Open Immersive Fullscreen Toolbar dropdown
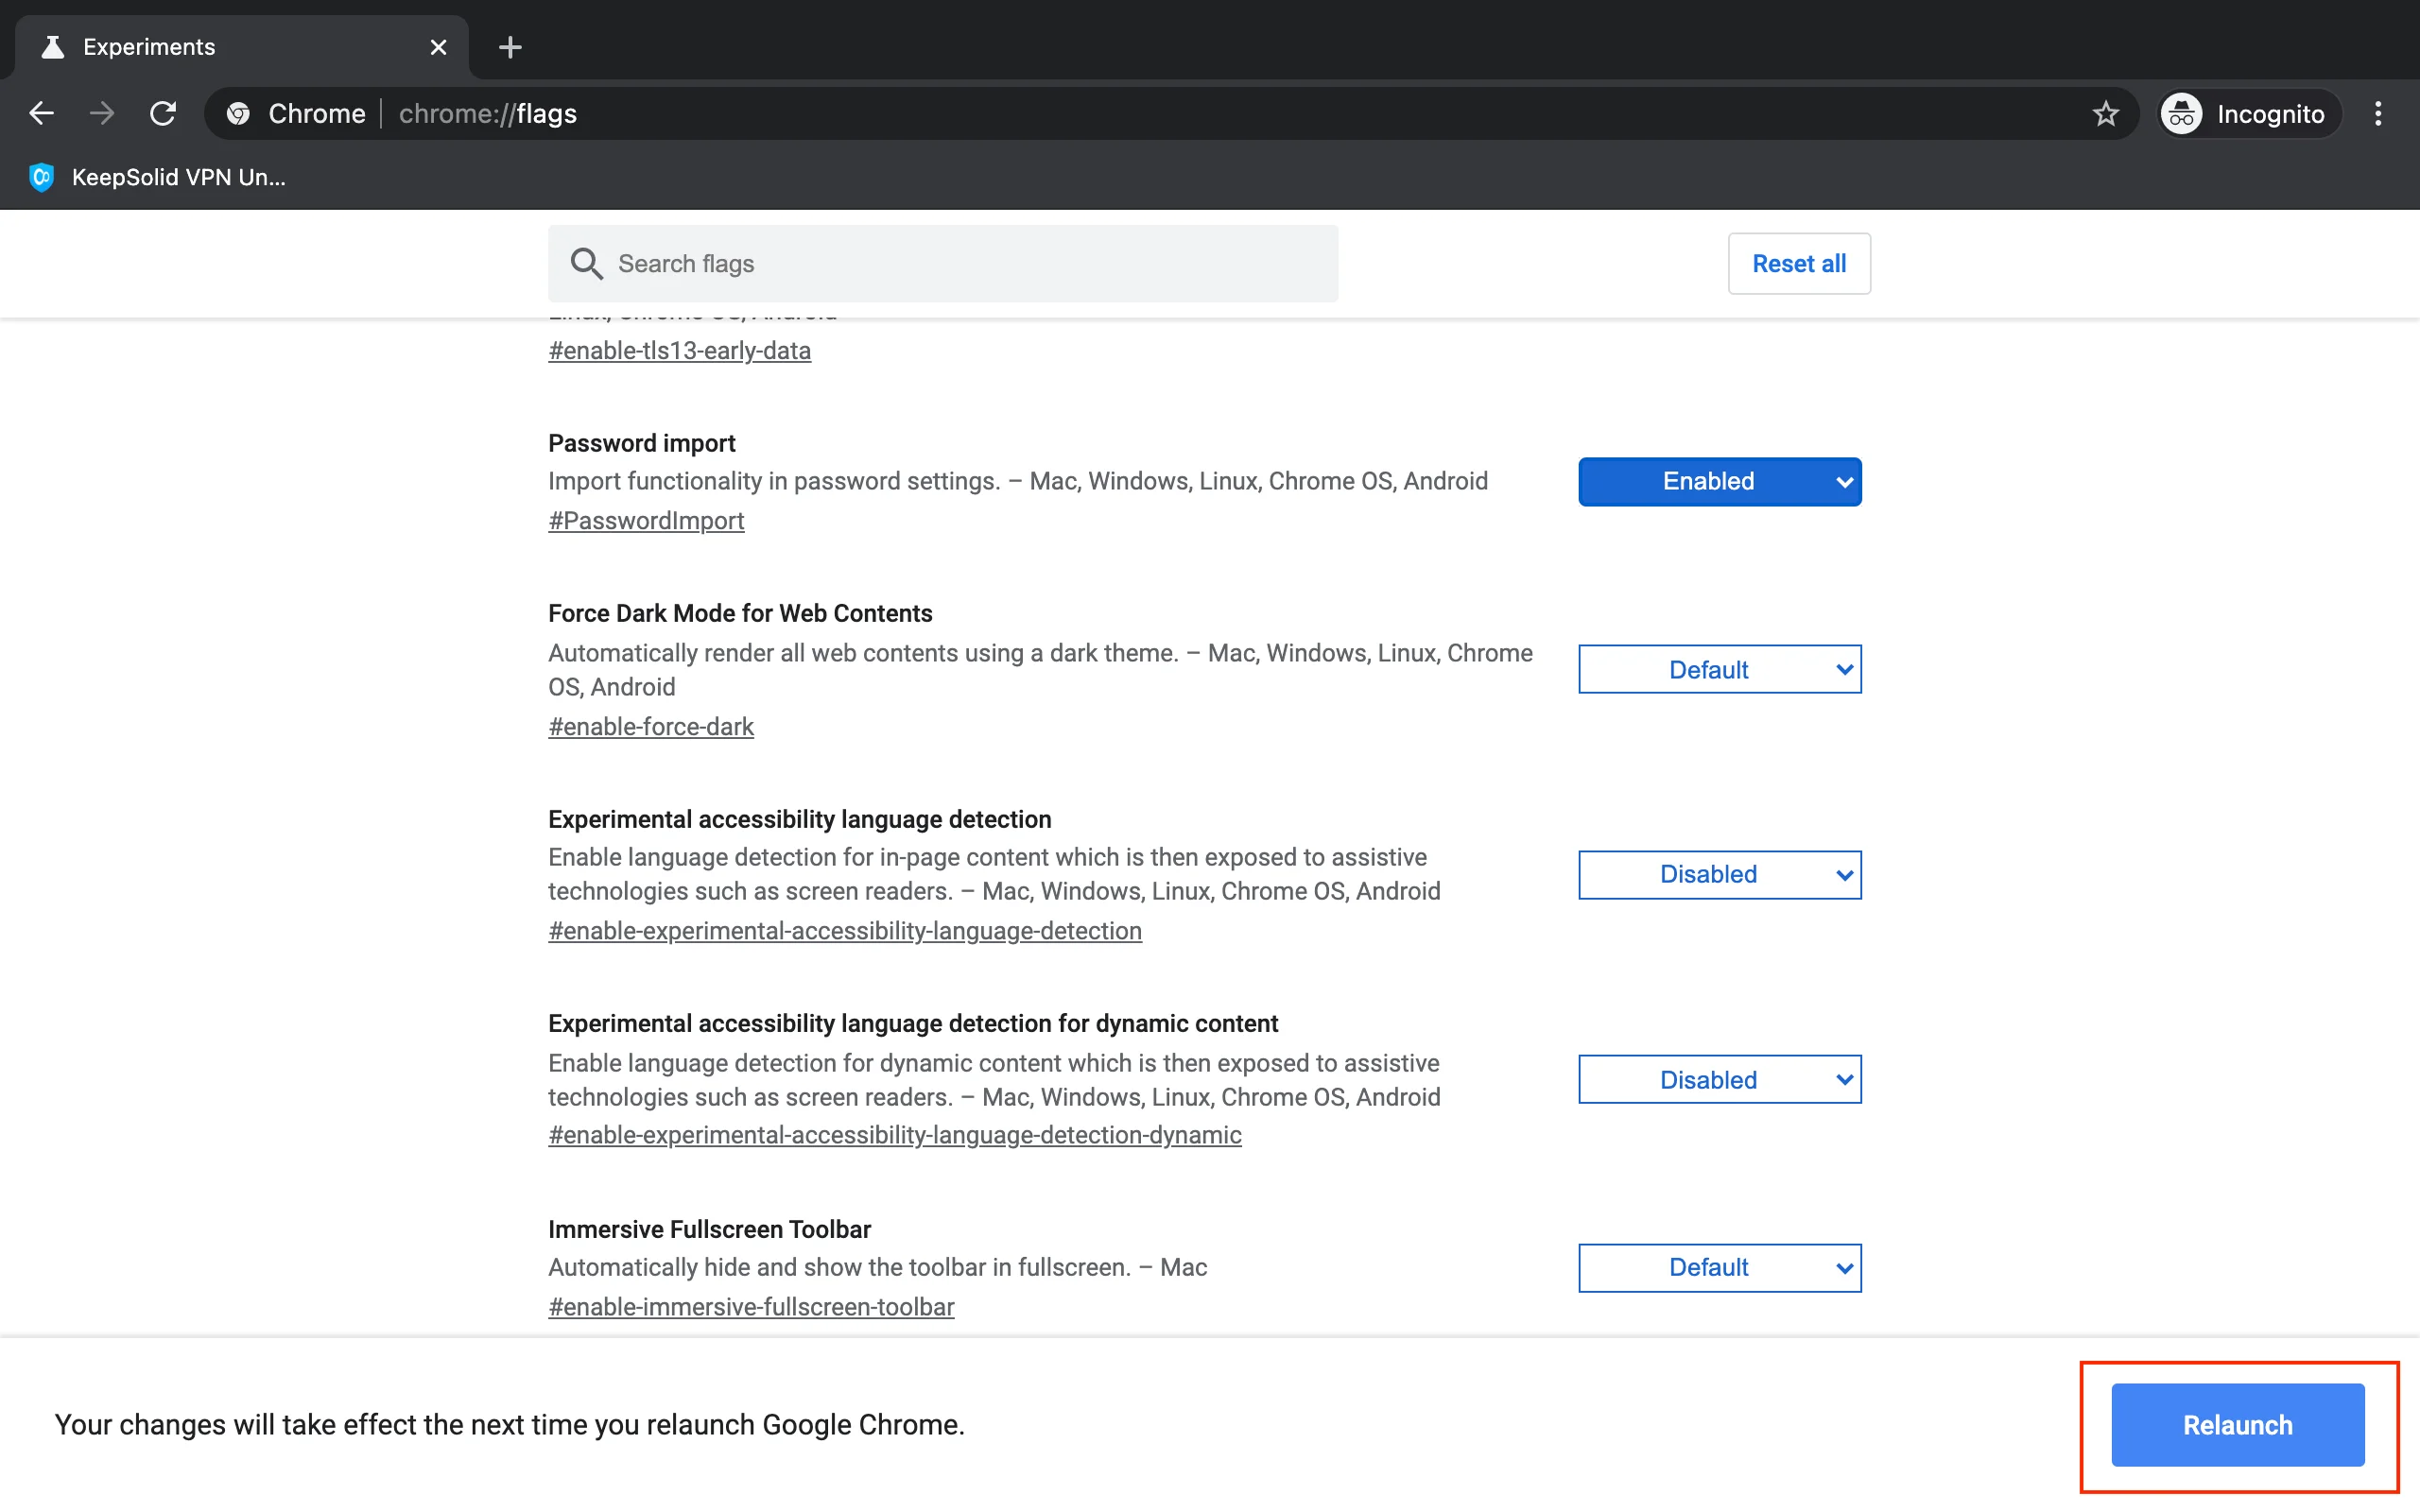This screenshot has width=2420, height=1512. coord(1719,1268)
